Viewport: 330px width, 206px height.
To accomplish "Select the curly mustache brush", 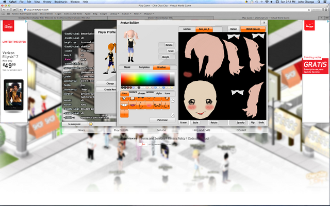I will (x=157, y=105).
